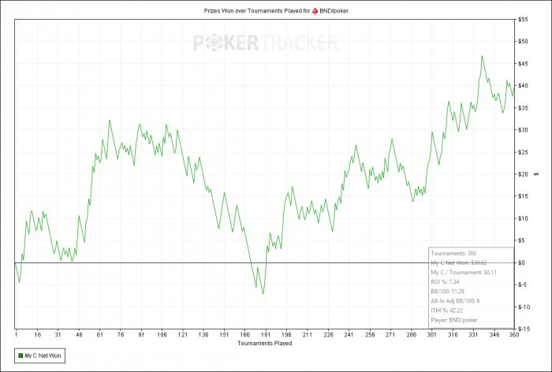Image resolution: width=552 pixels, height=372 pixels.
Task: Click 'All-In Adj BB/100: 9' stat
Action: (x=455, y=301)
